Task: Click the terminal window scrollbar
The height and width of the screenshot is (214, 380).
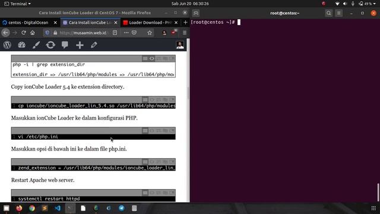Action: click(378, 192)
